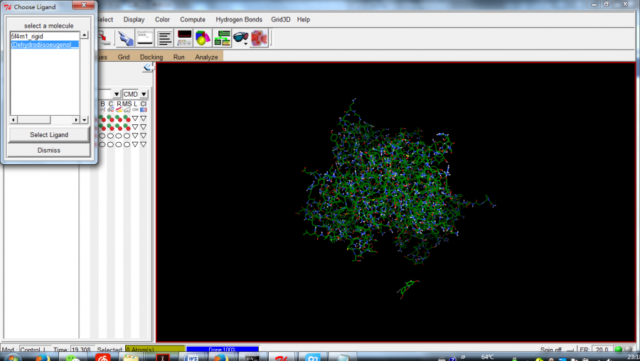
Task: Open the CMD dropdown arrow
Action: [x=144, y=95]
